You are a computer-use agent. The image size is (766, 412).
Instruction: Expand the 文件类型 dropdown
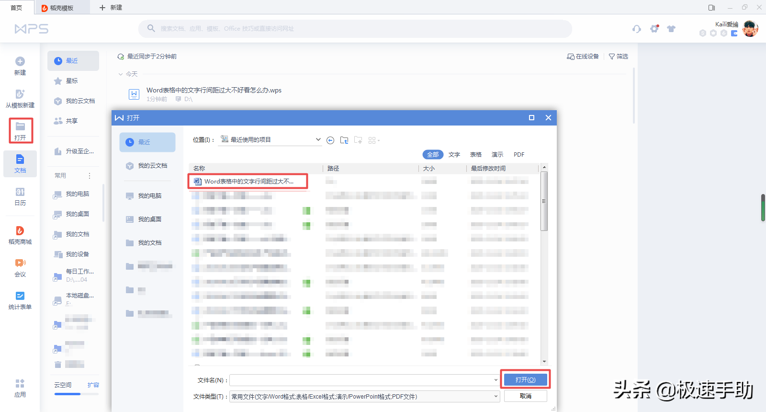tap(496, 397)
